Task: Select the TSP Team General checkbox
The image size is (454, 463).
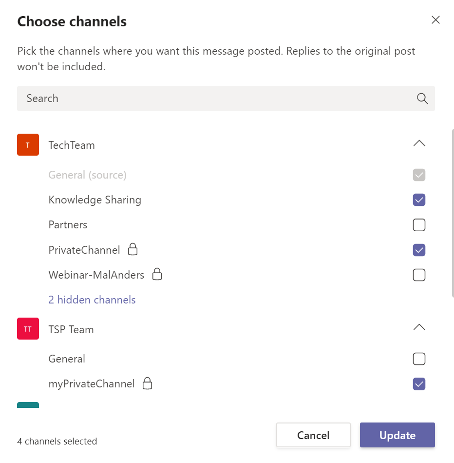Action: pyautogui.click(x=419, y=359)
